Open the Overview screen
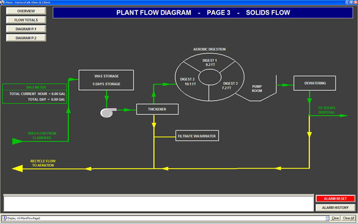Screen dimensions: 358x224 tap(25, 11)
